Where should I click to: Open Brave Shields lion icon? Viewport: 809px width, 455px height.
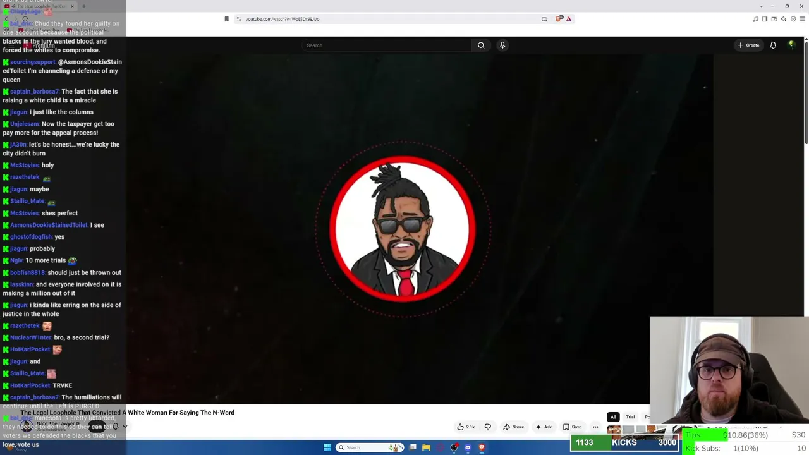pyautogui.click(x=559, y=19)
